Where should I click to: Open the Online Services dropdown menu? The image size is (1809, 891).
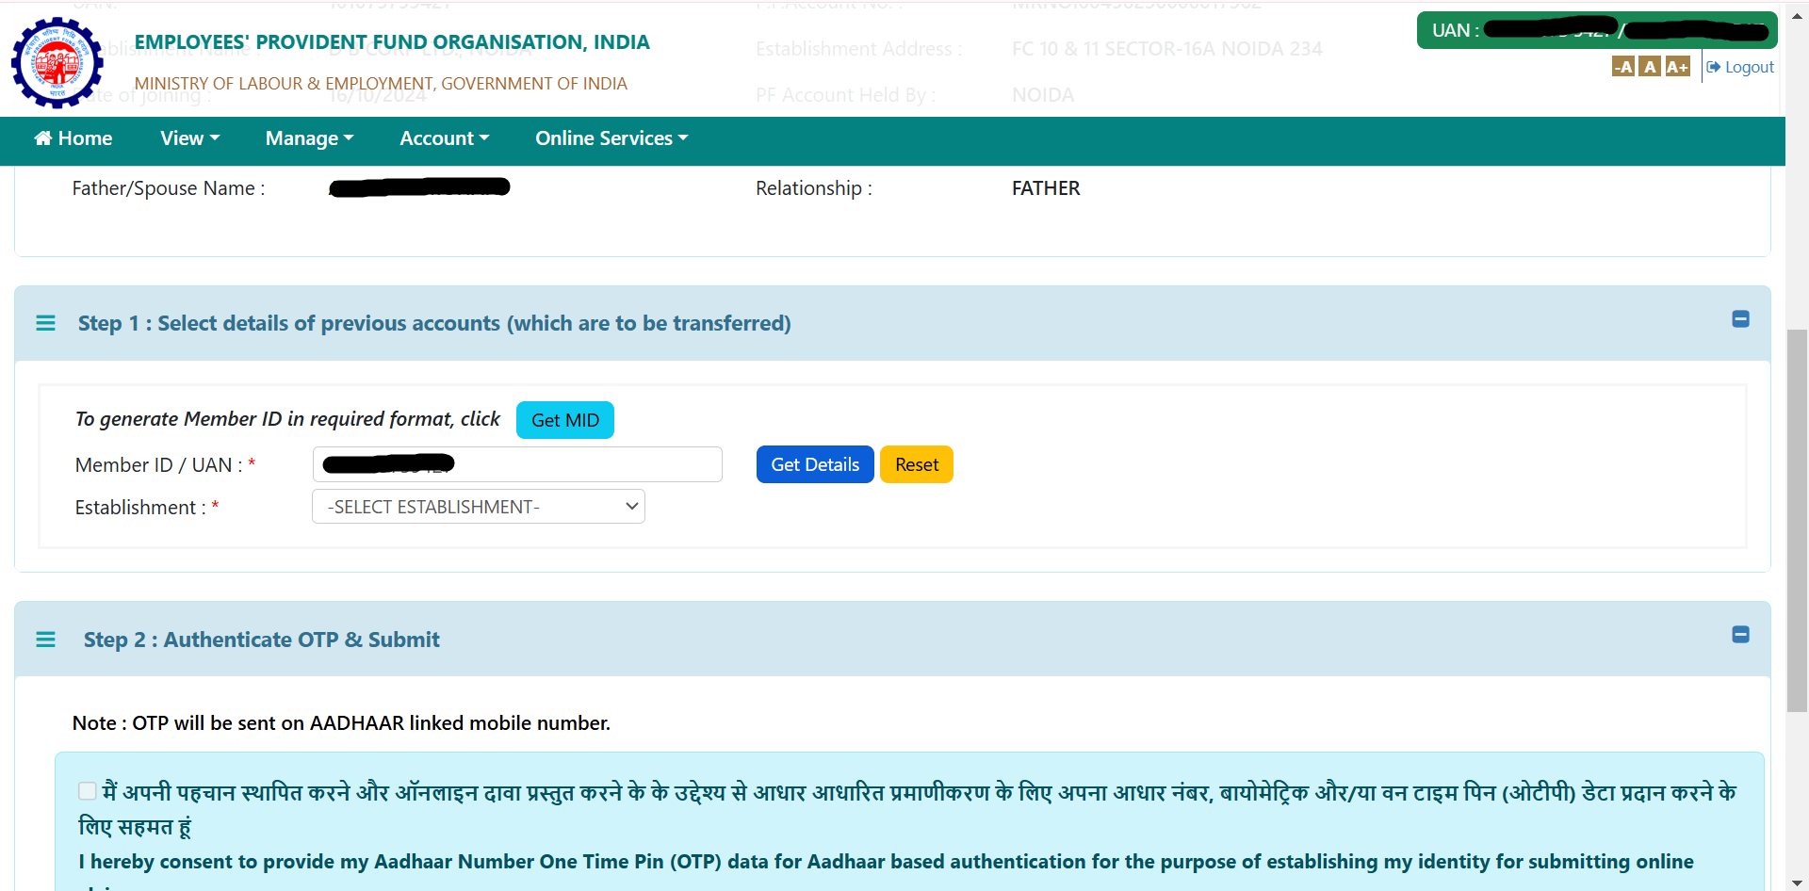coord(611,138)
